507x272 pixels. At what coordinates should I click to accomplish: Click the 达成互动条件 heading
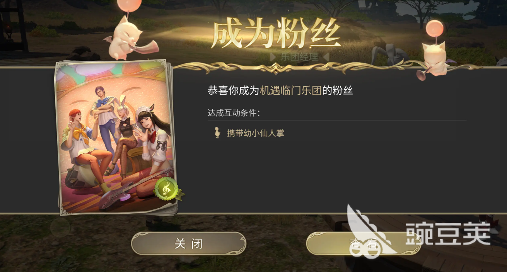234,113
